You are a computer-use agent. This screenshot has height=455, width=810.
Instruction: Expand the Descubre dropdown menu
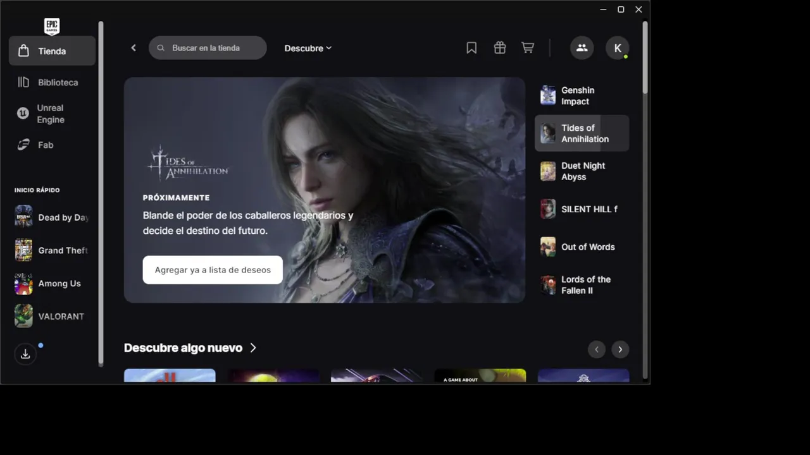coord(308,48)
